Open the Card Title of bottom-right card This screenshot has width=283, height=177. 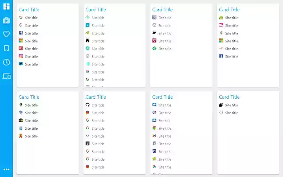click(229, 97)
